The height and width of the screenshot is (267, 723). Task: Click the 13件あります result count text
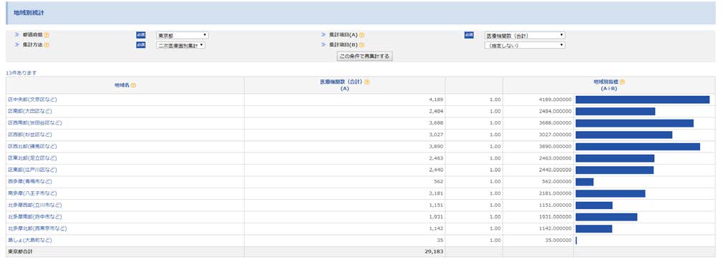click(x=21, y=73)
